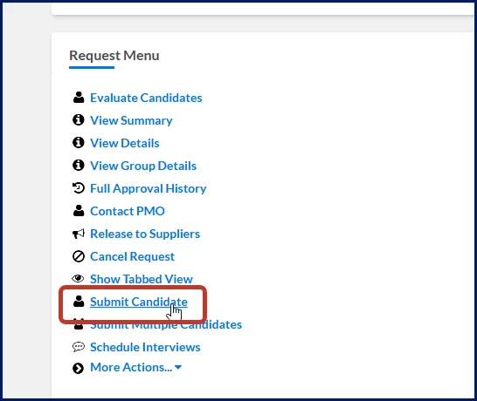This screenshot has height=401, width=477.
Task: Choose Show Tabbed View option
Action: (142, 279)
